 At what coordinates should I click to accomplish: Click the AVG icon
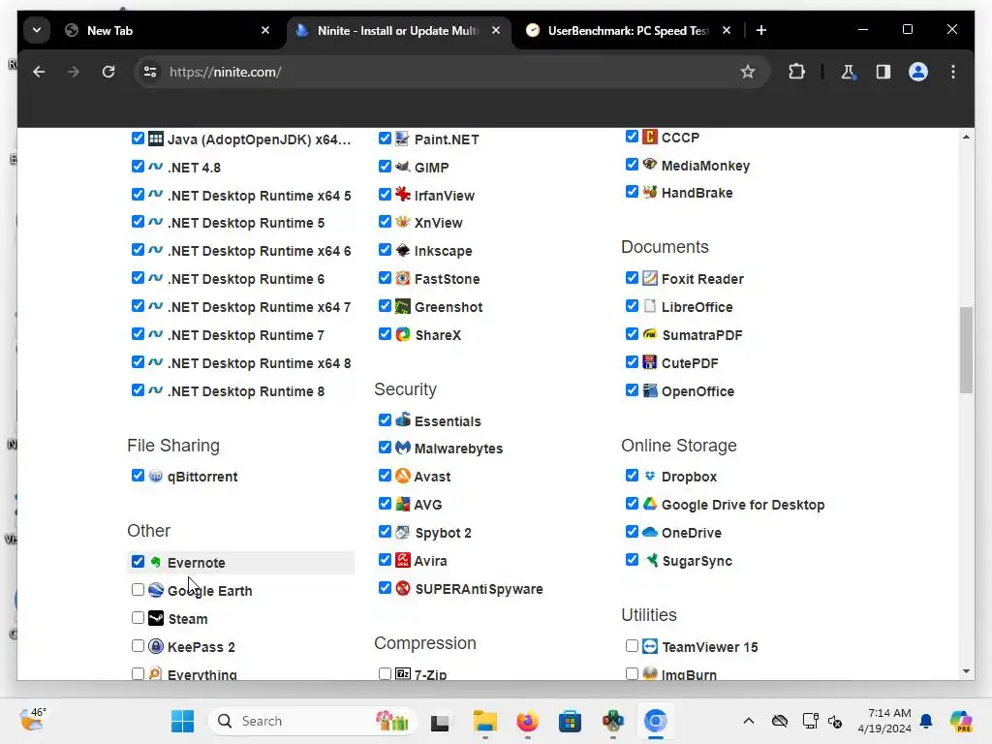[402, 504]
